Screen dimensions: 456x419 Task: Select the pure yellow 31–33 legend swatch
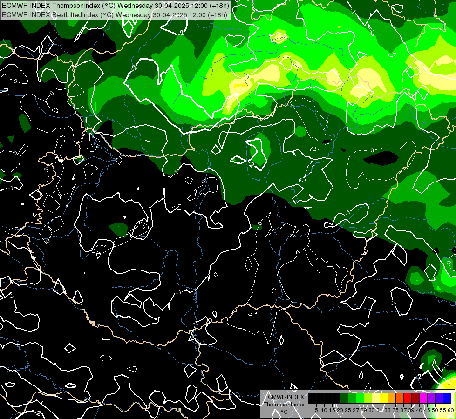point(384,398)
